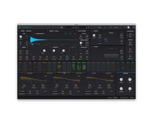Open the Envelopes modulation tab
Image resolution: width=153 pixels, height=125 pixels.
coord(50,73)
